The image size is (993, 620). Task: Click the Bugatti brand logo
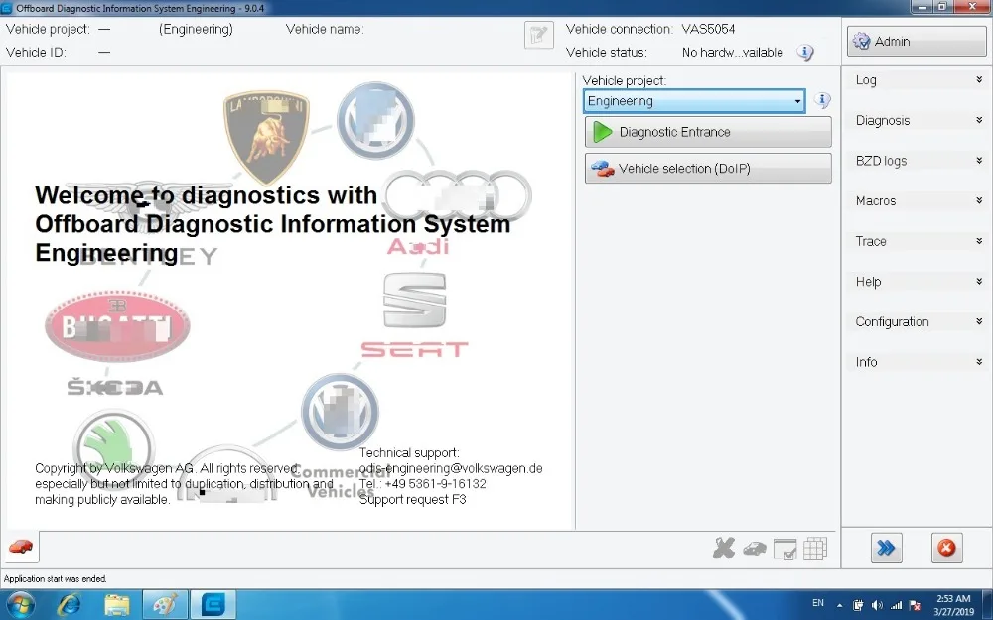click(x=117, y=326)
